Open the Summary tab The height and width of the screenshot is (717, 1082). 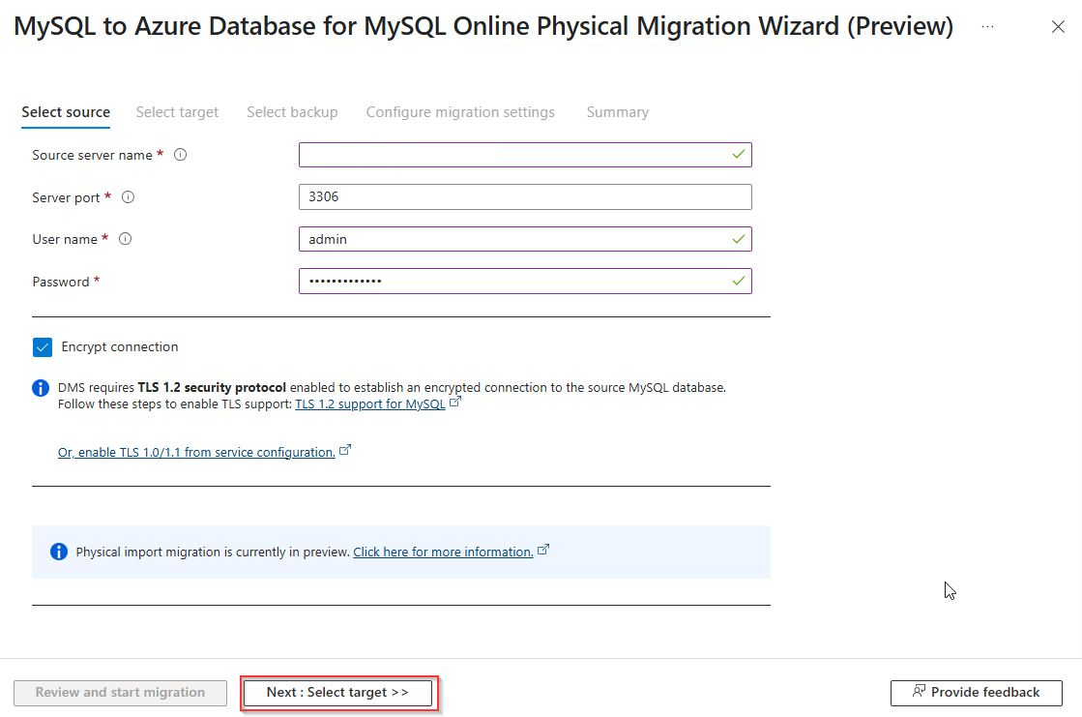[617, 112]
